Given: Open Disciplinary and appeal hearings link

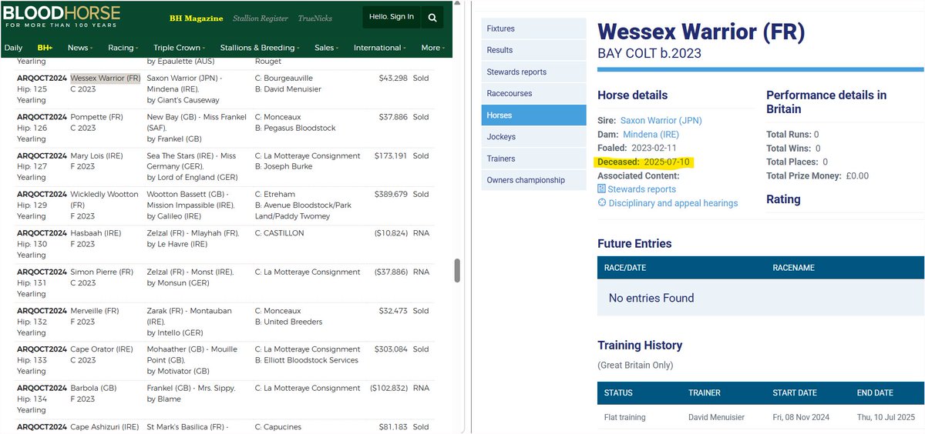Looking at the screenshot, I should coord(673,203).
